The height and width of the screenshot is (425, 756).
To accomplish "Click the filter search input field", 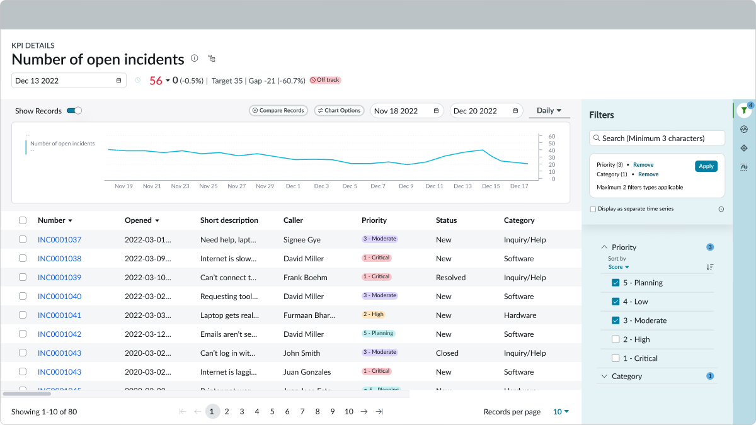I will click(656, 138).
